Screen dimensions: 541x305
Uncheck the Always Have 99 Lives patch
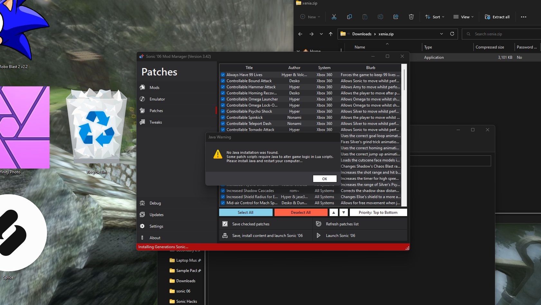(223, 74)
